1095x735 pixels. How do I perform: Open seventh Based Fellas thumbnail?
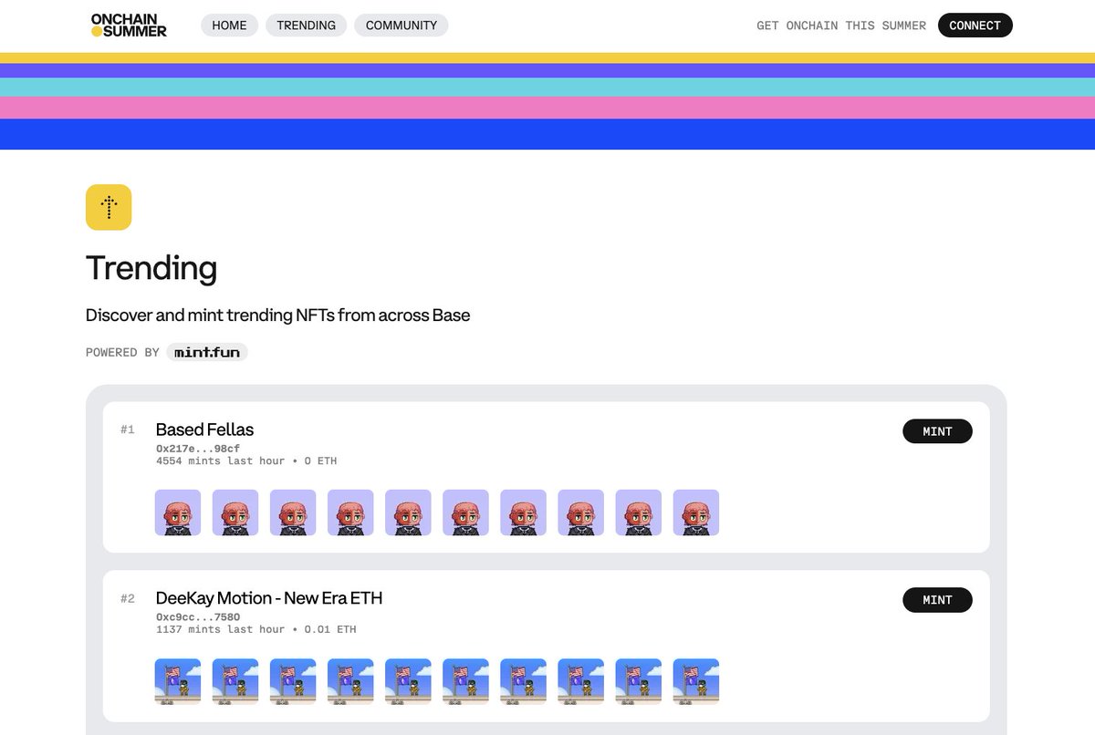click(524, 512)
